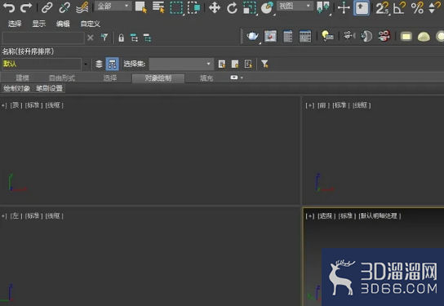This screenshot has width=444, height=306.
Task: Toggle Percent Snap
Action: 417,8
